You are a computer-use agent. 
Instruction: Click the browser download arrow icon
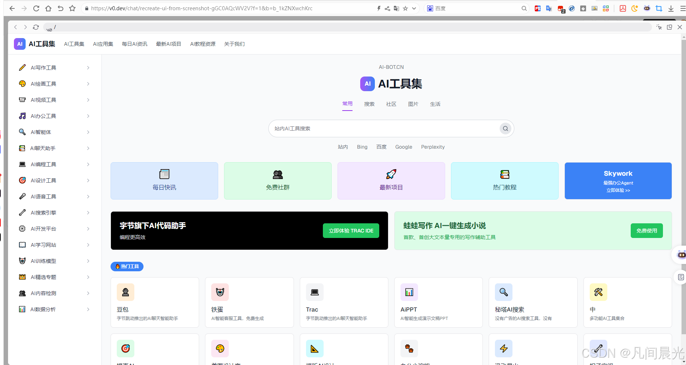pyautogui.click(x=671, y=8)
